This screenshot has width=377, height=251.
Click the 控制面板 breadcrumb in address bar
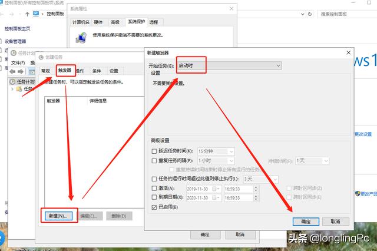(x=55, y=14)
